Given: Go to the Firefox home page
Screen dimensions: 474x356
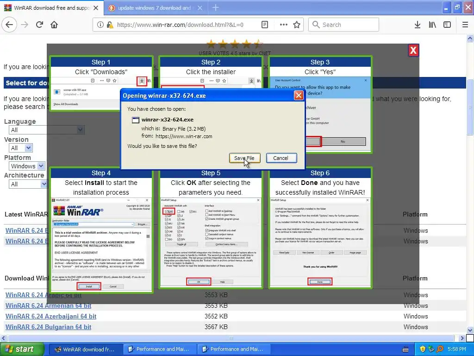Looking at the screenshot, I should [54, 25].
